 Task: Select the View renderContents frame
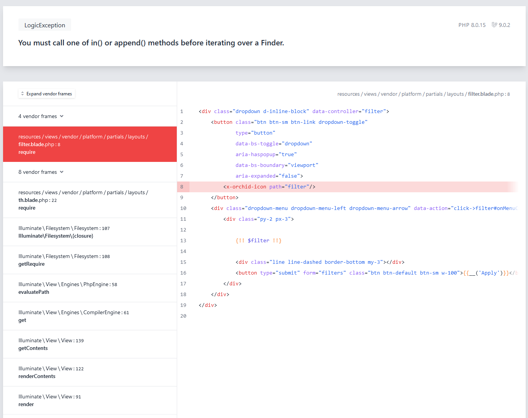[x=90, y=372]
